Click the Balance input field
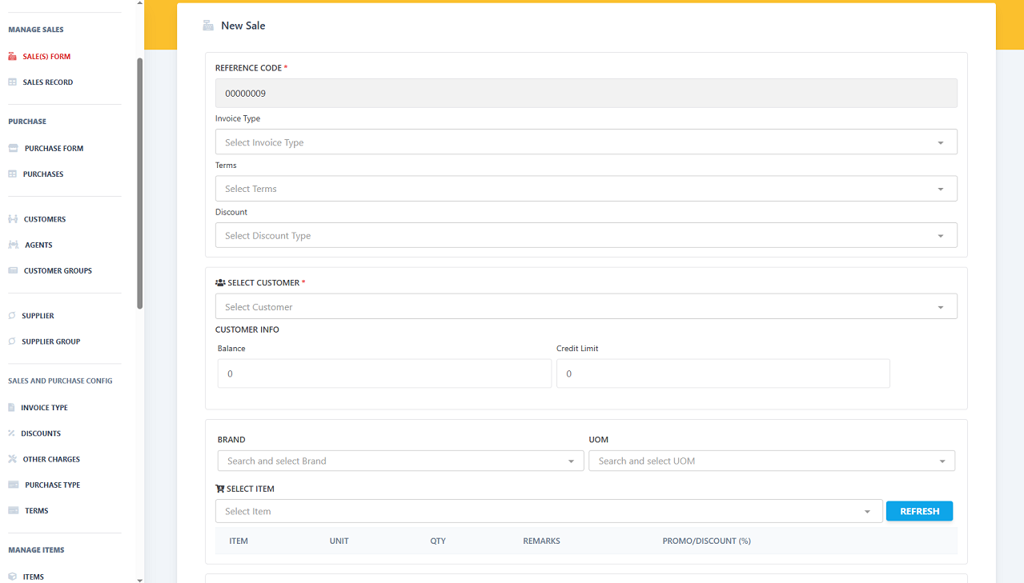Viewport: 1024px width, 583px height. [384, 373]
